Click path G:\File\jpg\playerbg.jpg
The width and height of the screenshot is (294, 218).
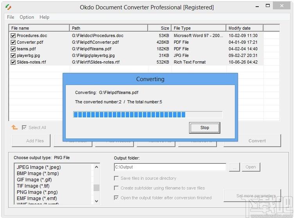[x=94, y=55]
